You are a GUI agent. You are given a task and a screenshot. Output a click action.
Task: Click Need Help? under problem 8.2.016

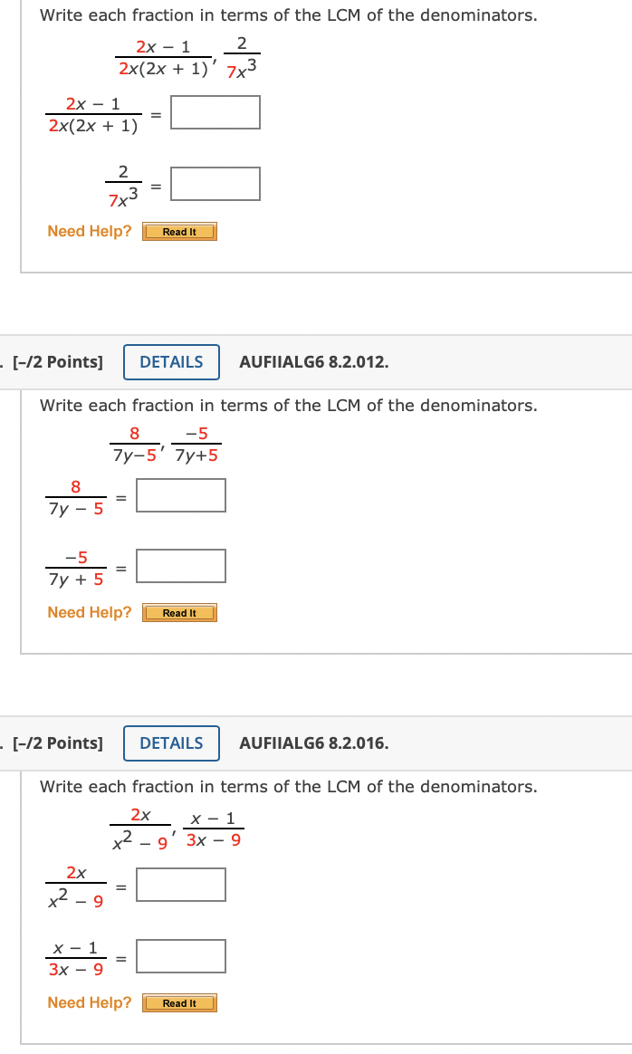coord(88,1002)
